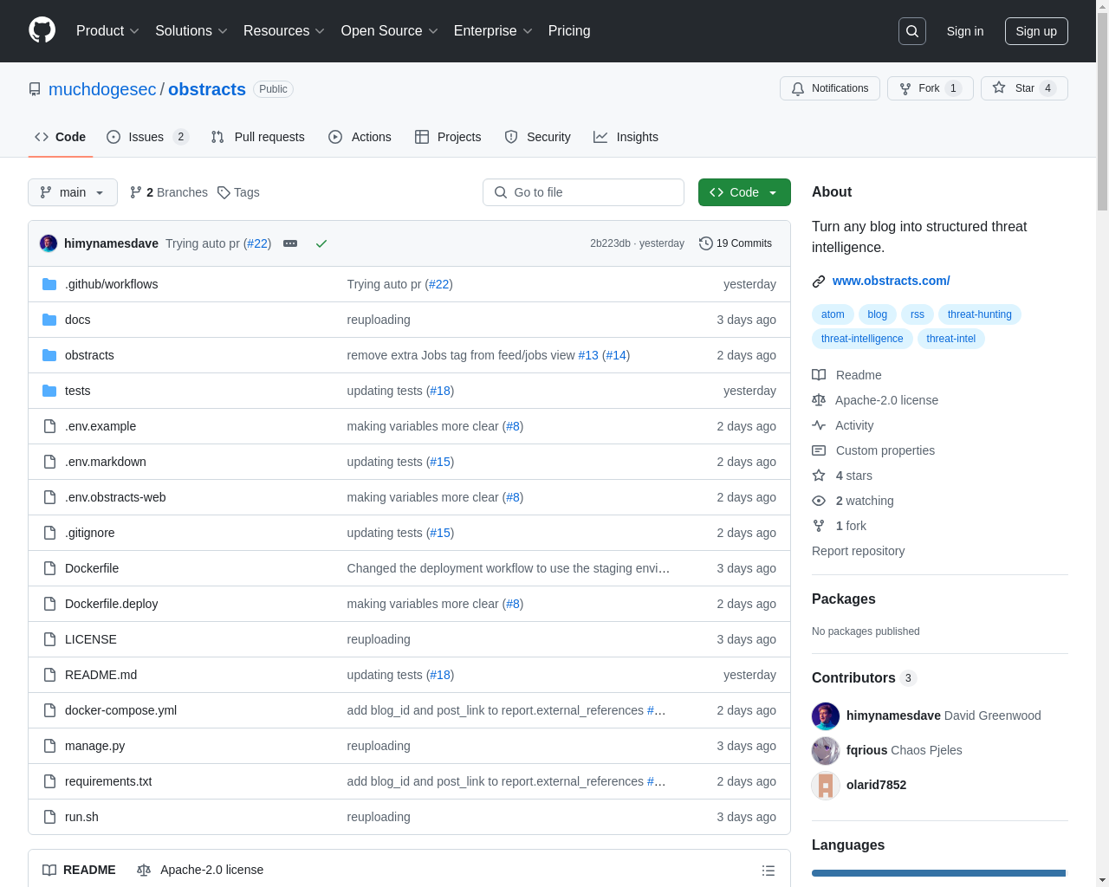
Task: Click the Notifications bell button
Action: click(x=830, y=88)
